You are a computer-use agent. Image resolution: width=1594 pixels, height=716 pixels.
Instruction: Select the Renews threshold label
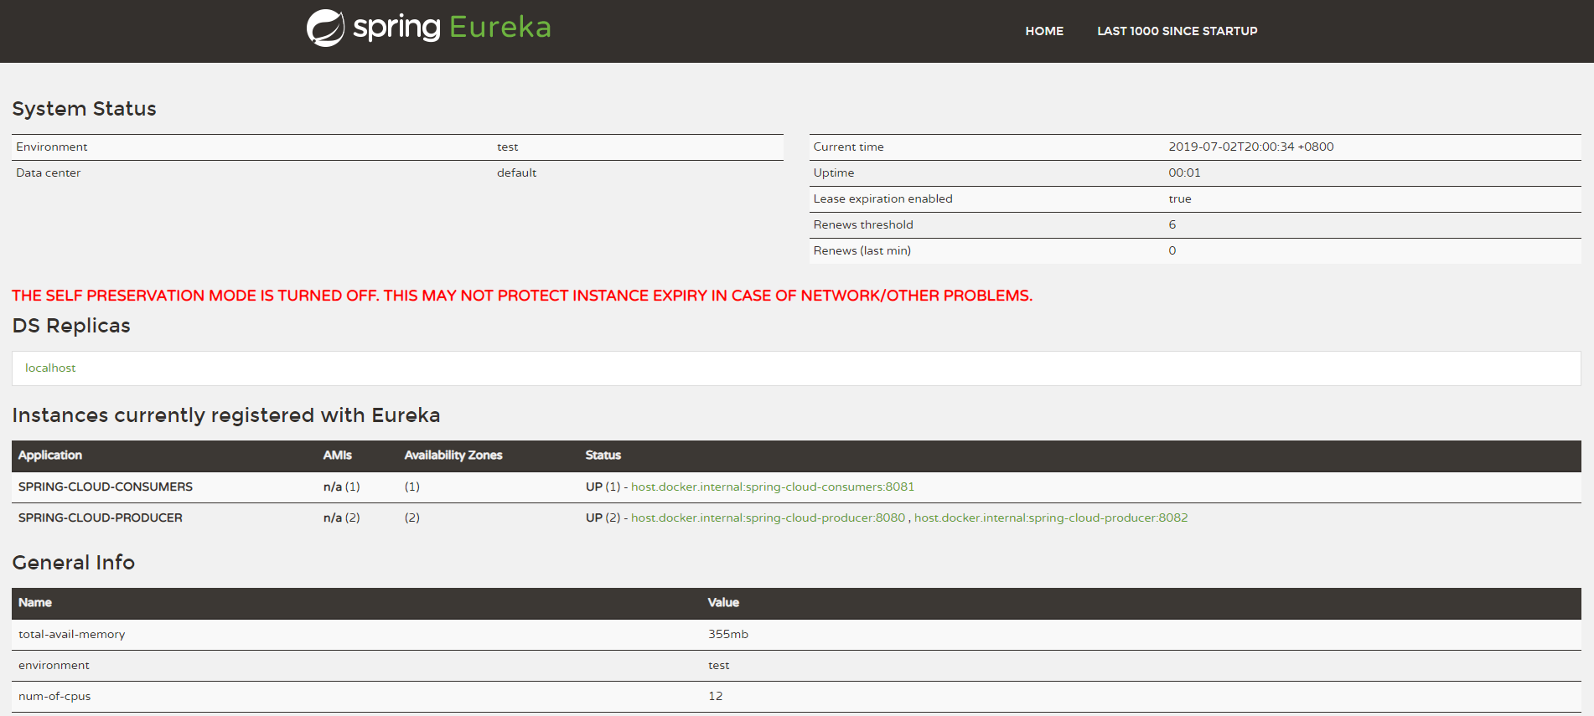point(863,224)
